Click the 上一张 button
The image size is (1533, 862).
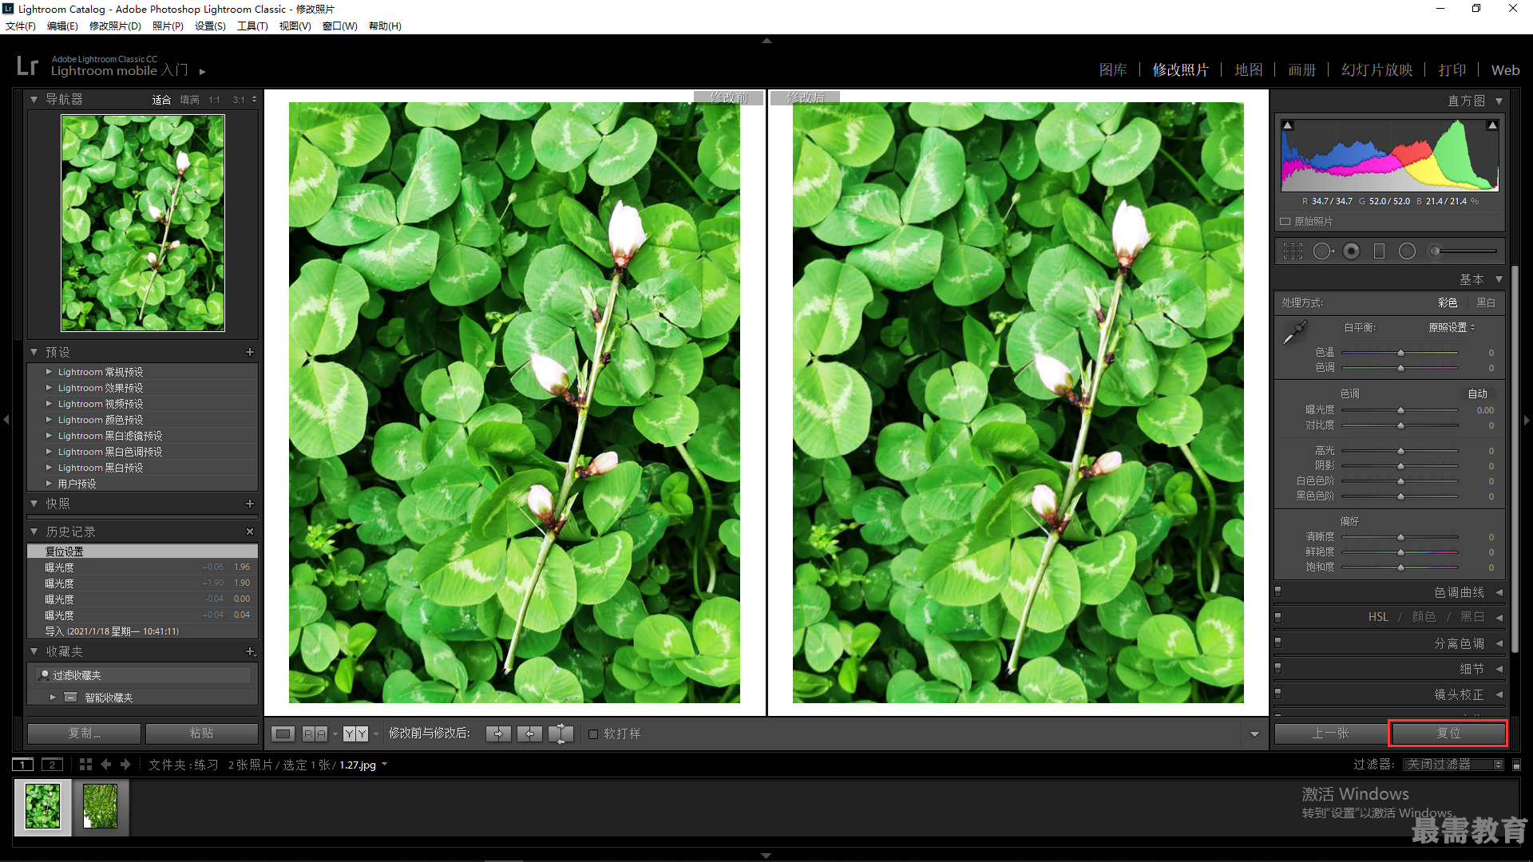1330,733
